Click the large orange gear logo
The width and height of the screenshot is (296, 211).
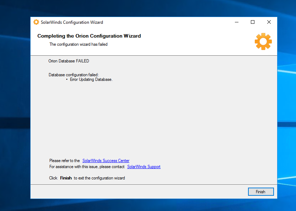tap(263, 41)
